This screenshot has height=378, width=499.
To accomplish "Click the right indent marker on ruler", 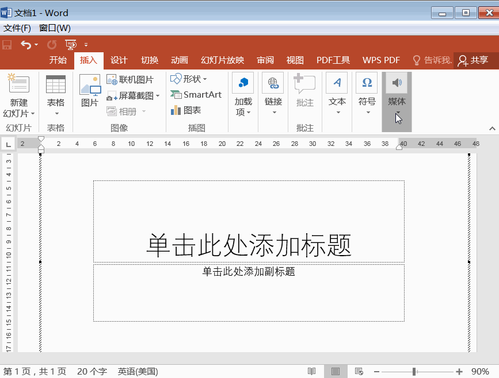I will (x=399, y=147).
